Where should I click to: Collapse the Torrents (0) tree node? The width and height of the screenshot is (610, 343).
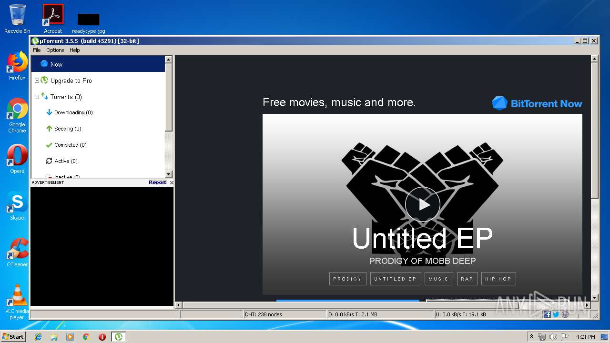[x=37, y=97]
